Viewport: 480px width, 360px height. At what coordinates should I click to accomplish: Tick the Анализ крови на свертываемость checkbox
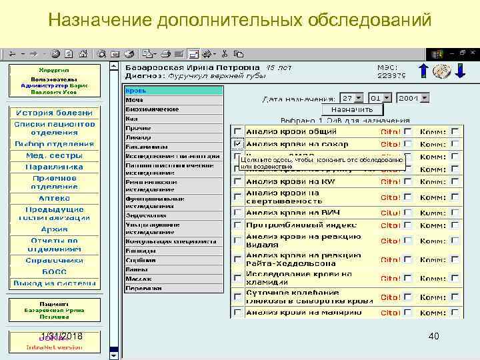(237, 197)
